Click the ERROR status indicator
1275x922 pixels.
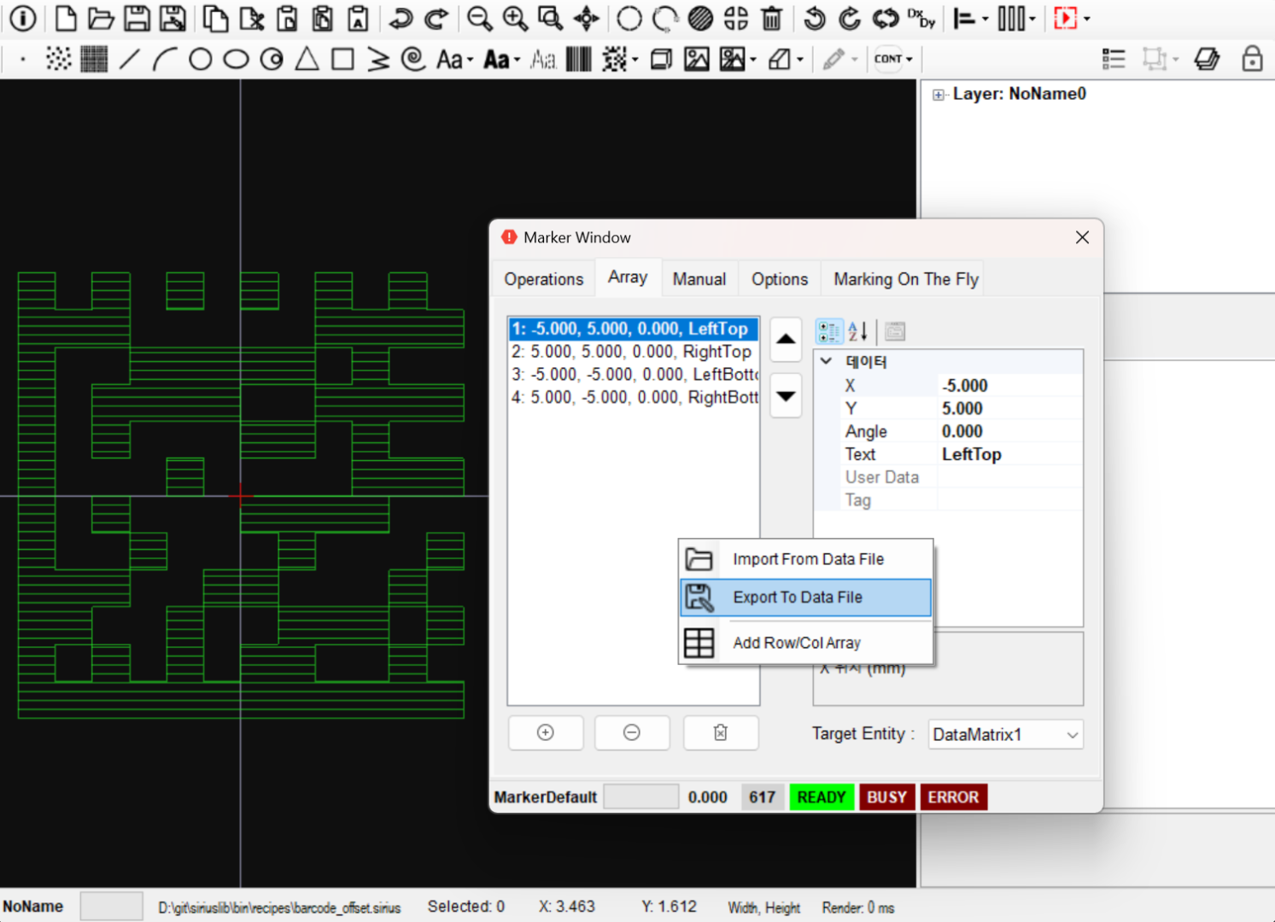(954, 797)
